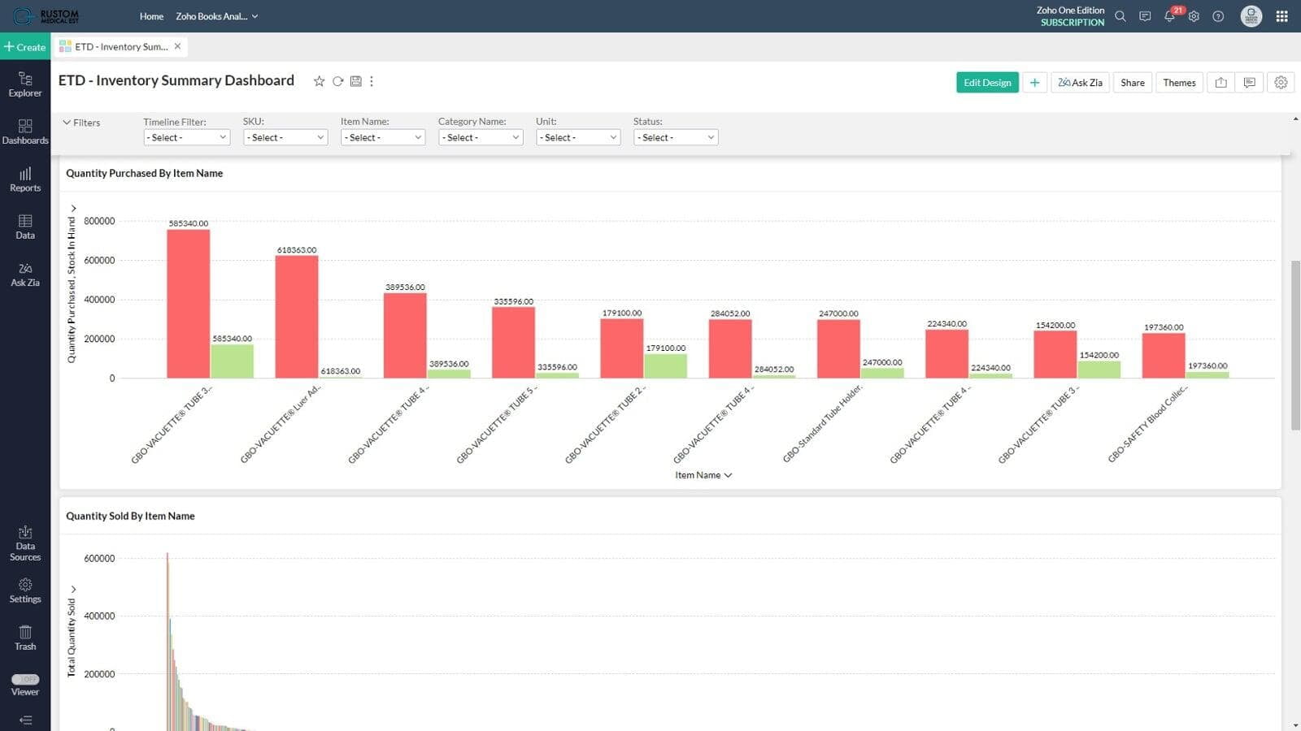
Task: Open the apps grid launcher
Action: [1282, 16]
